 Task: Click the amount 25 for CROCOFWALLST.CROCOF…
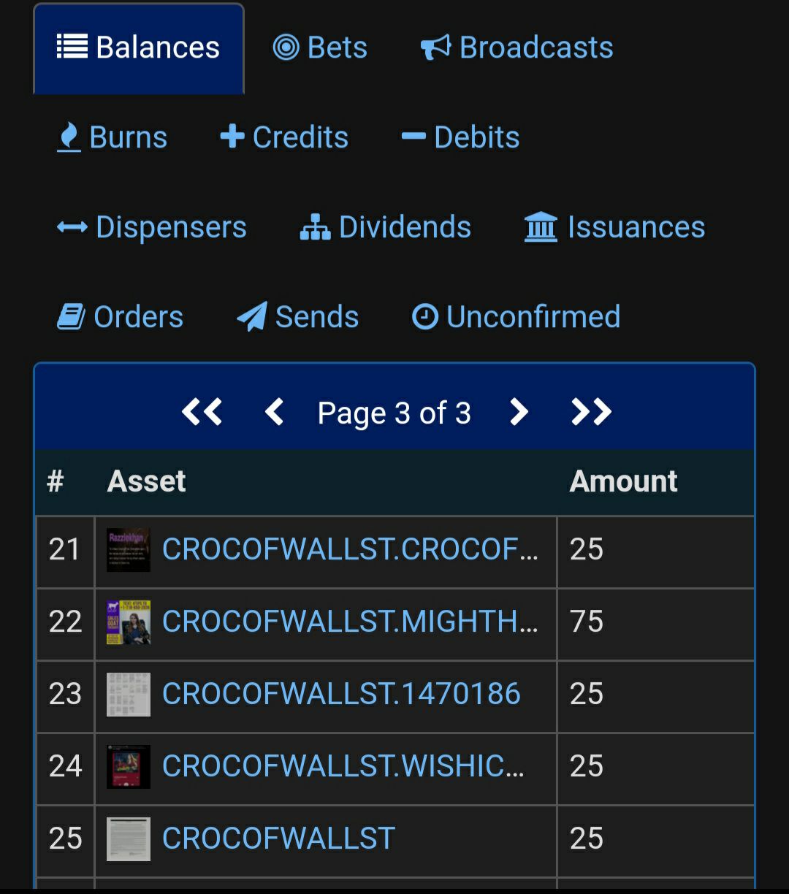tap(587, 549)
